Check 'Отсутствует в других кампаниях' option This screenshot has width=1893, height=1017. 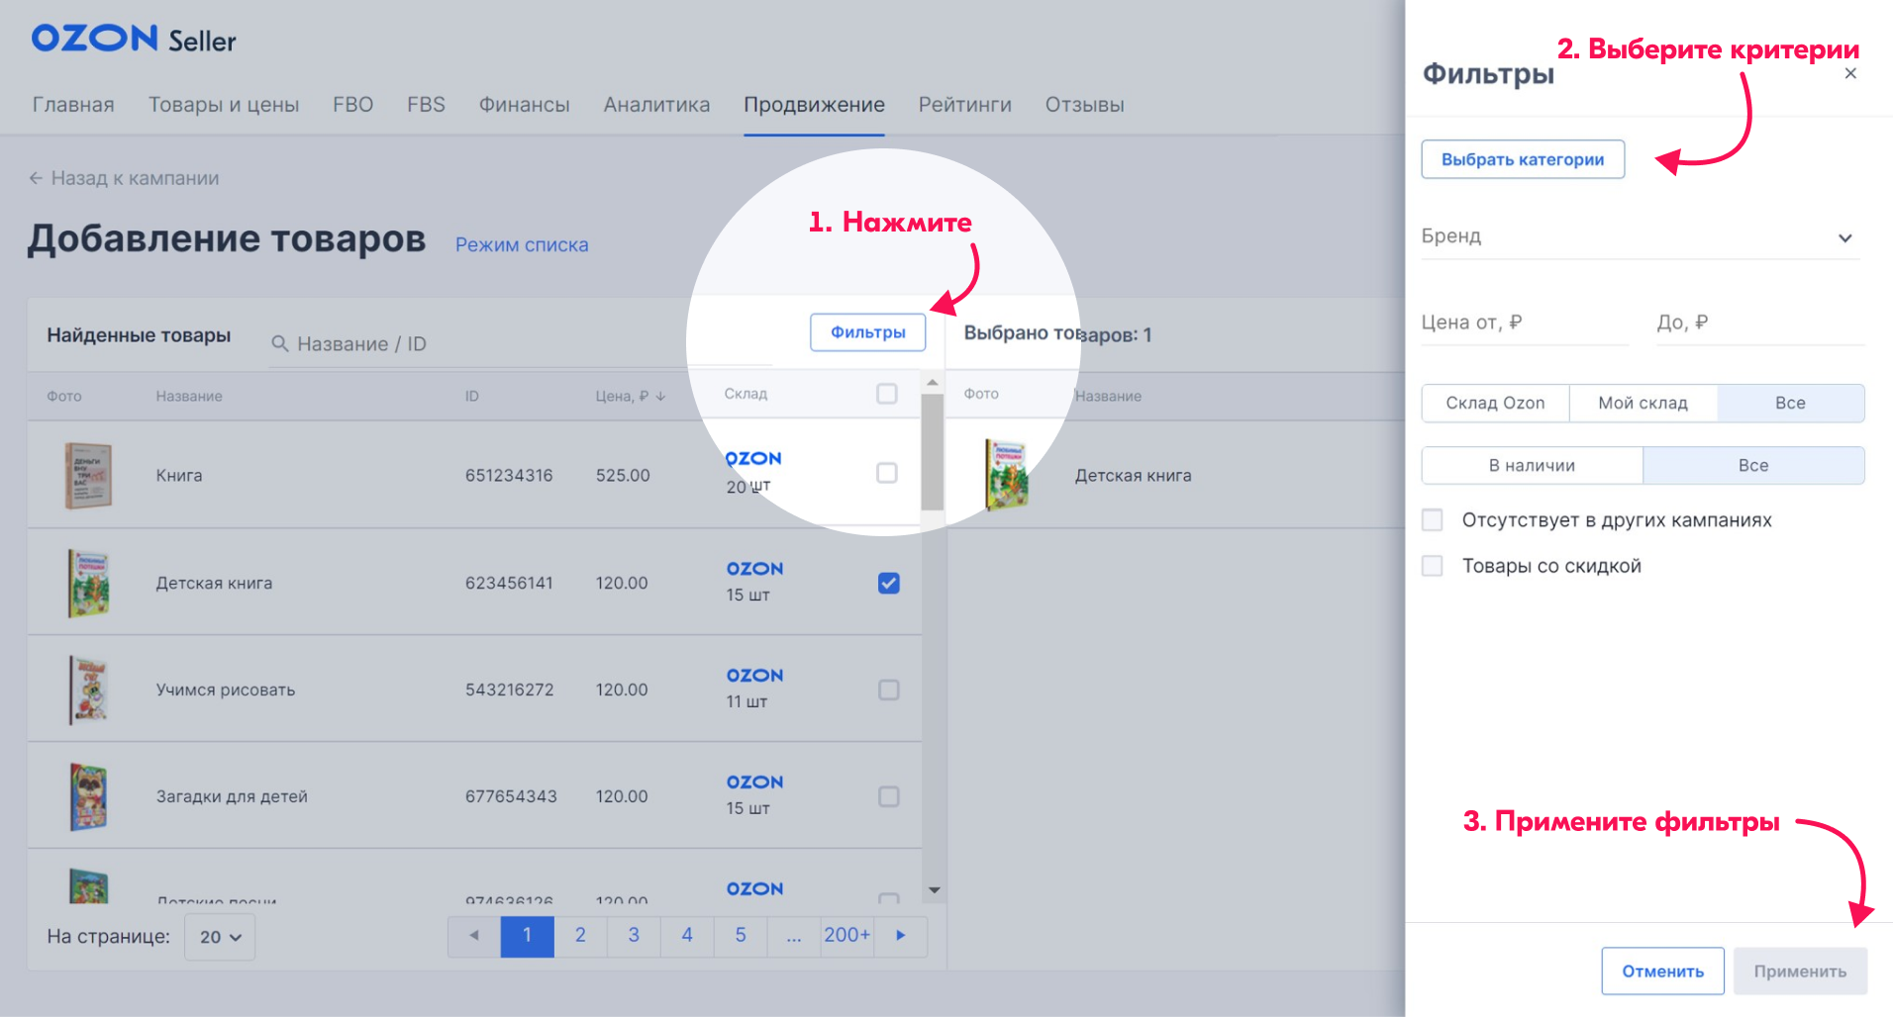1432,520
